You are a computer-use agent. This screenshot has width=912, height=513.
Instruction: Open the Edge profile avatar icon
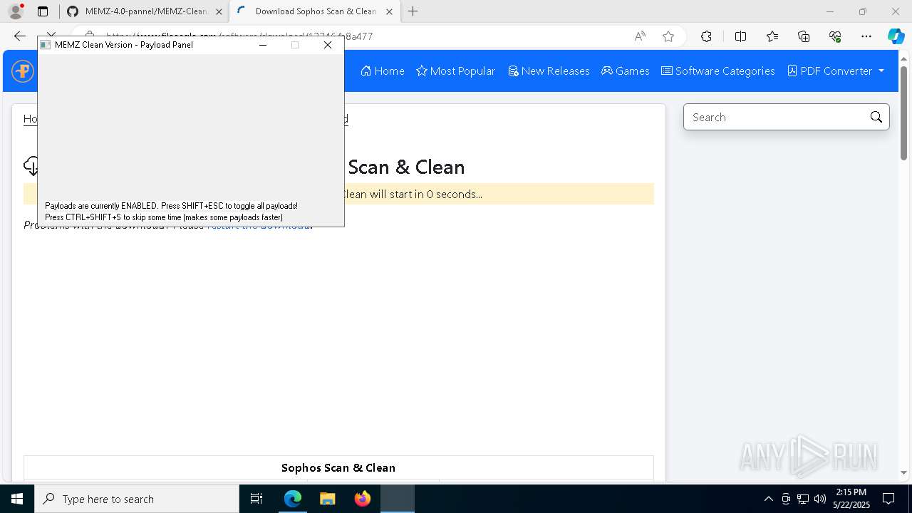[x=16, y=11]
